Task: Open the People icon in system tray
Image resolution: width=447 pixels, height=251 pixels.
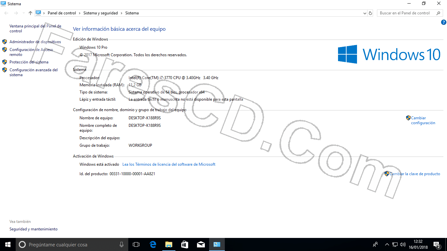Action: [x=375, y=244]
